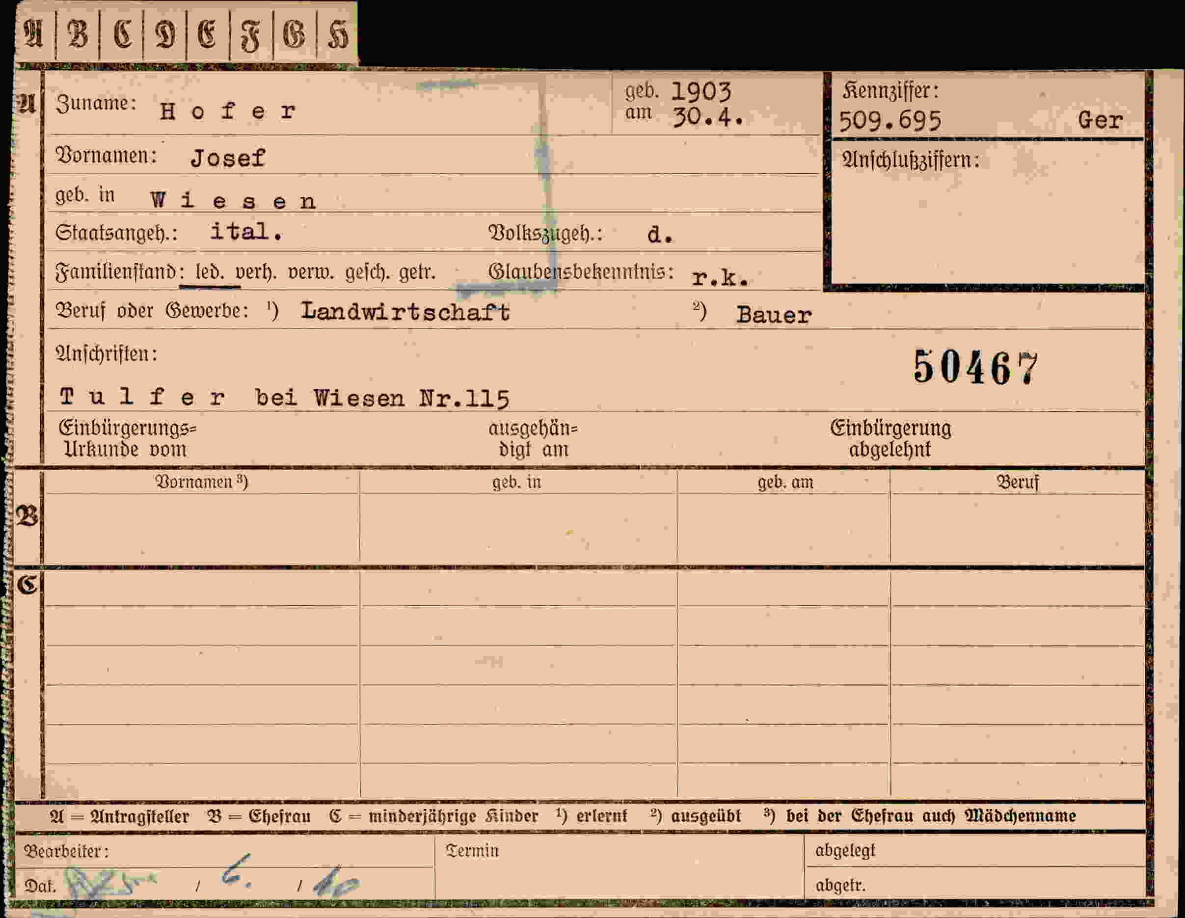The width and height of the screenshot is (1185, 918).
Task: Click the 'Anschriften:' label
Action: click(107, 354)
